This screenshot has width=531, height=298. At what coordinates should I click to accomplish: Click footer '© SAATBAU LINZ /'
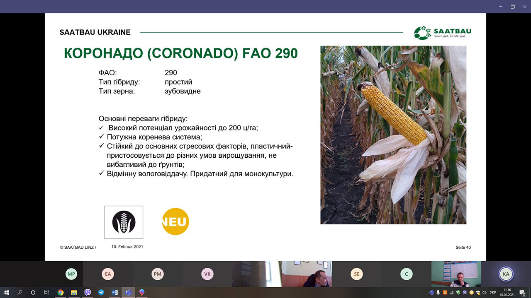pyautogui.click(x=78, y=248)
